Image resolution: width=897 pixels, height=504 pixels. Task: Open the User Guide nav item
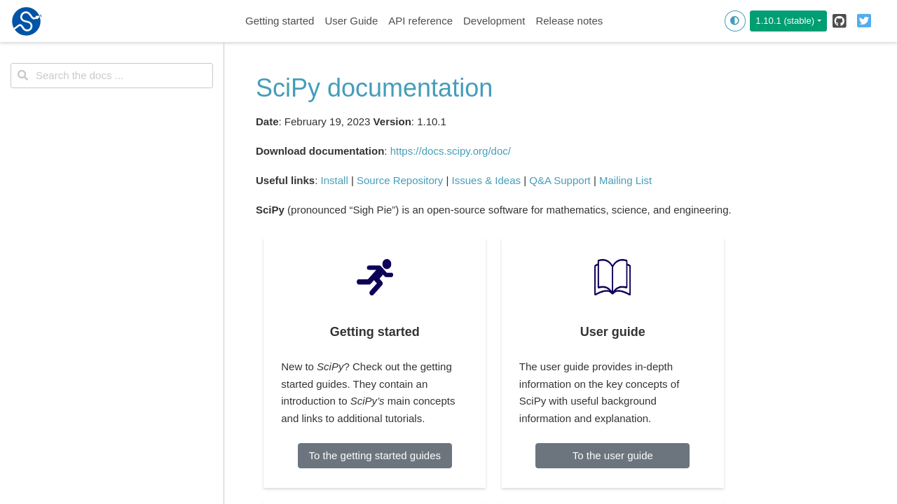[351, 21]
